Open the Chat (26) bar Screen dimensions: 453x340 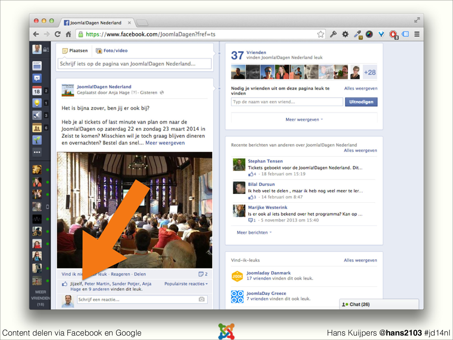tap(379, 304)
